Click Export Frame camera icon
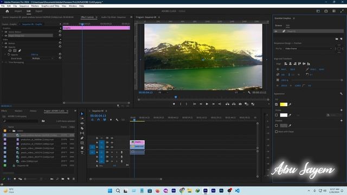The height and width of the screenshot is (195, 347). click(240, 104)
